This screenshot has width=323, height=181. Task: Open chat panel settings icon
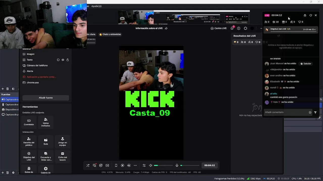311,15
